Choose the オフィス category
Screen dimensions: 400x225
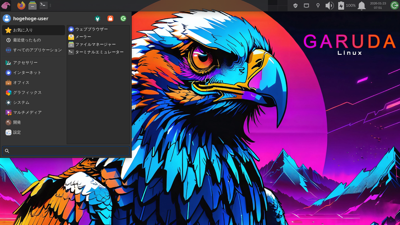point(33,83)
